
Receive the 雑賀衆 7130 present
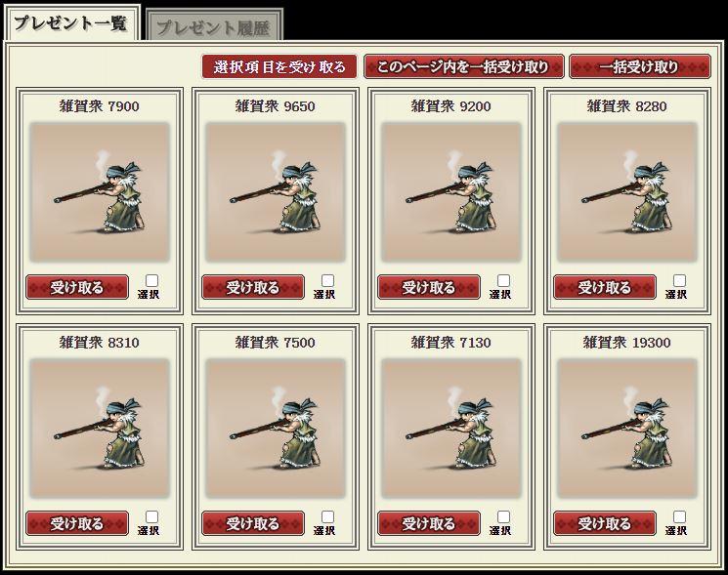(x=429, y=524)
